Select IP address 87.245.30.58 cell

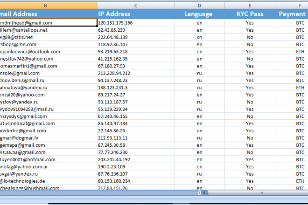point(136,145)
